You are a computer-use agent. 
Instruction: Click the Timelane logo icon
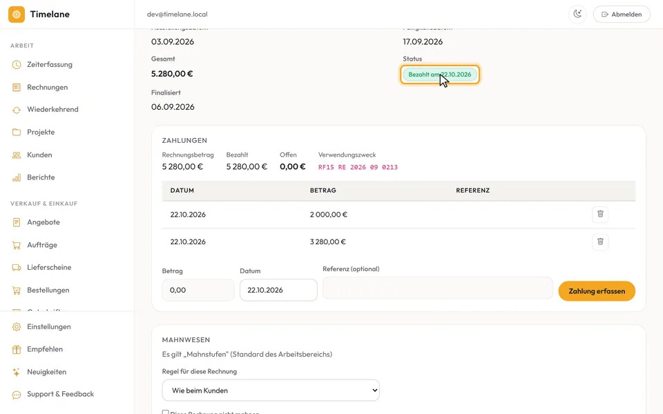17,14
